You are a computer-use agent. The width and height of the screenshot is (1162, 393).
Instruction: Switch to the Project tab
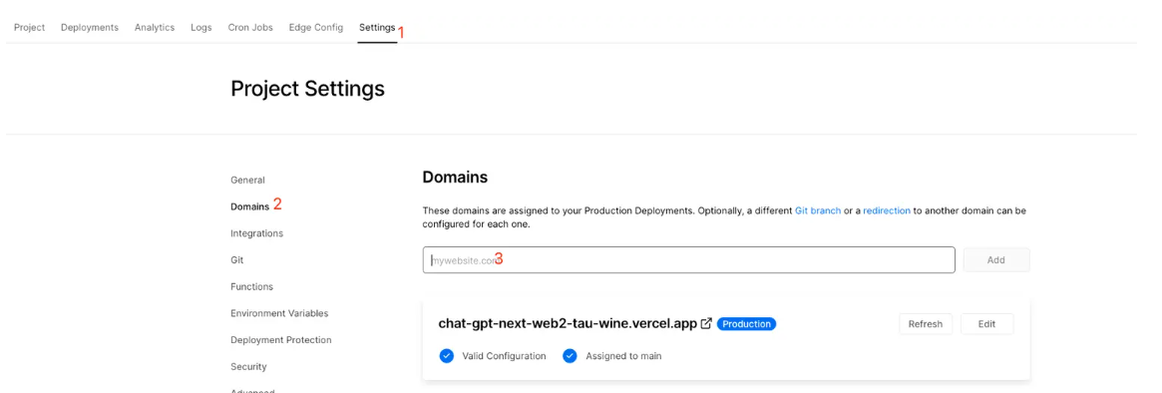30,28
